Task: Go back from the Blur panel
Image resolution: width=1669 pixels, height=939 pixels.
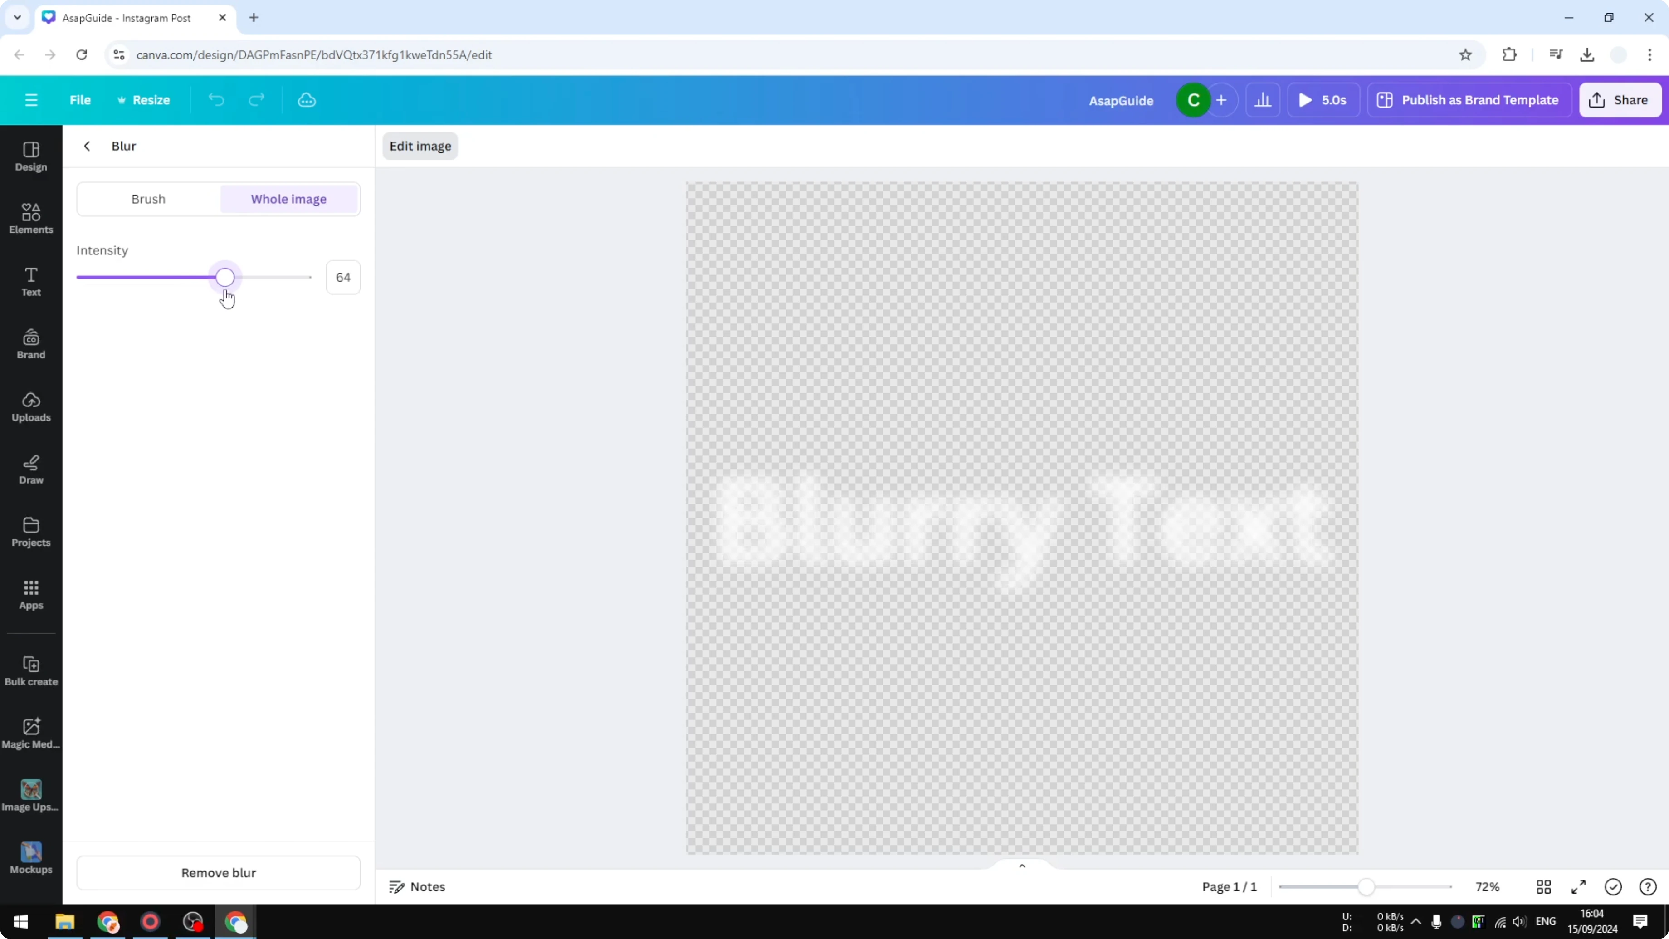Action: (x=87, y=146)
